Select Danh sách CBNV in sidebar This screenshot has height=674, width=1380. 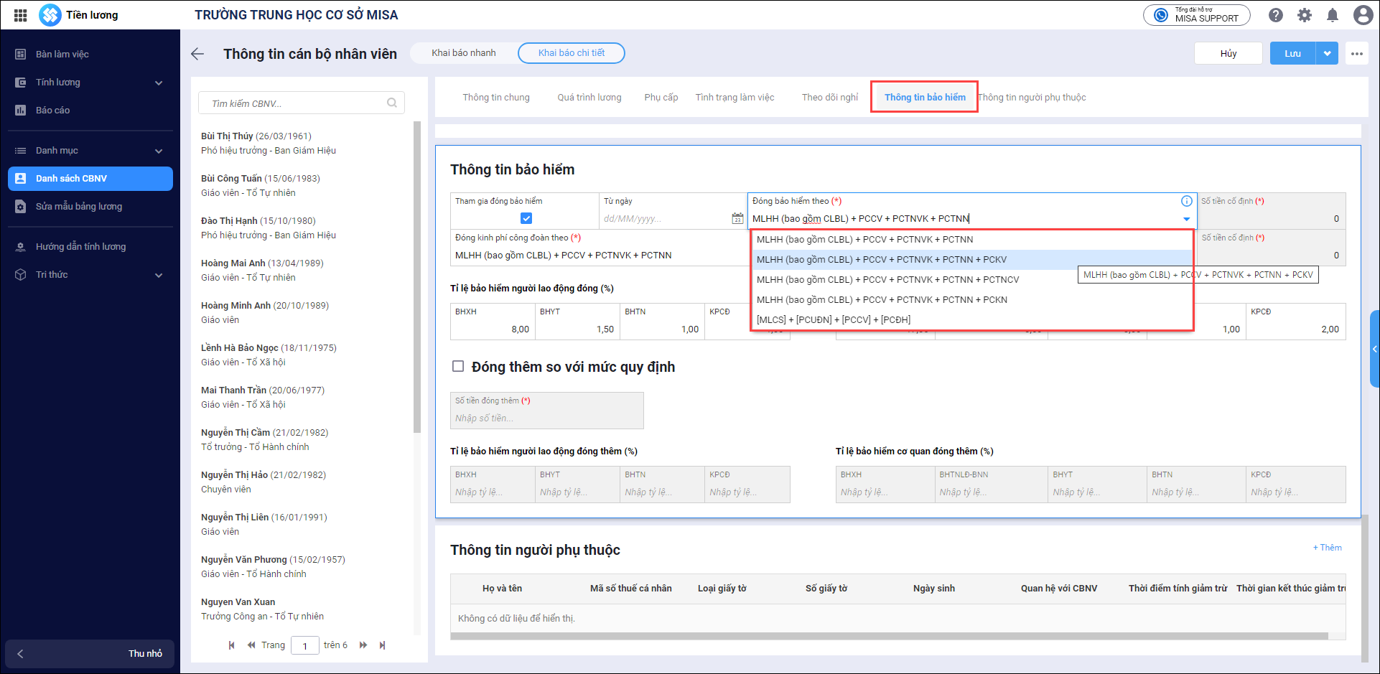pos(90,179)
